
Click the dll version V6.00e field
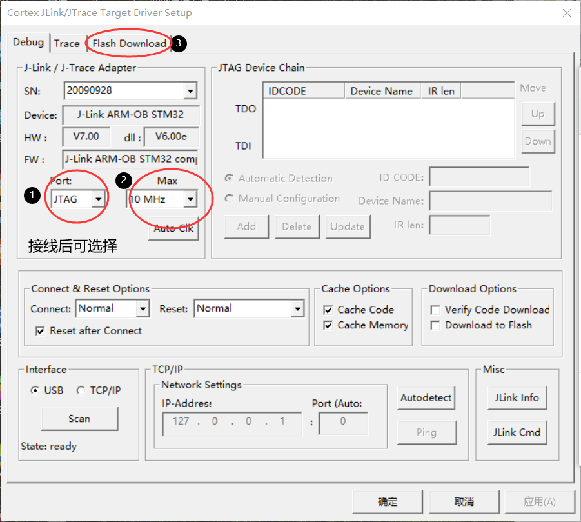pos(171,137)
